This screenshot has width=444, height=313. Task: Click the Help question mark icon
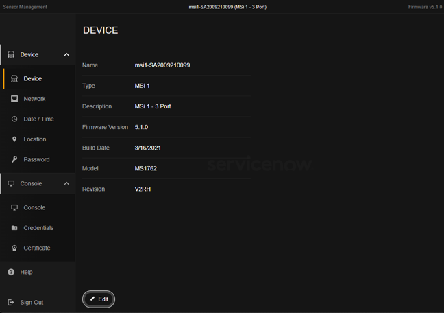coord(11,272)
